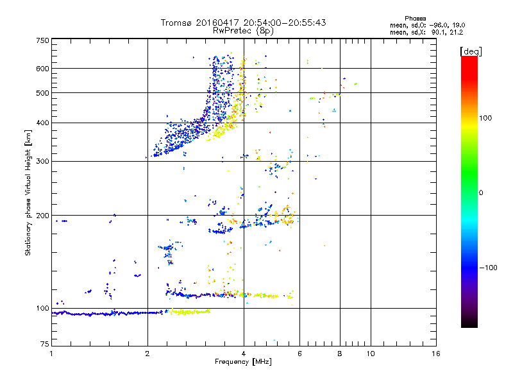Click the 'Stationary phase Virtual Height [km]' y-axis title
Viewport: 513px width, 385px height.
pos(28,193)
